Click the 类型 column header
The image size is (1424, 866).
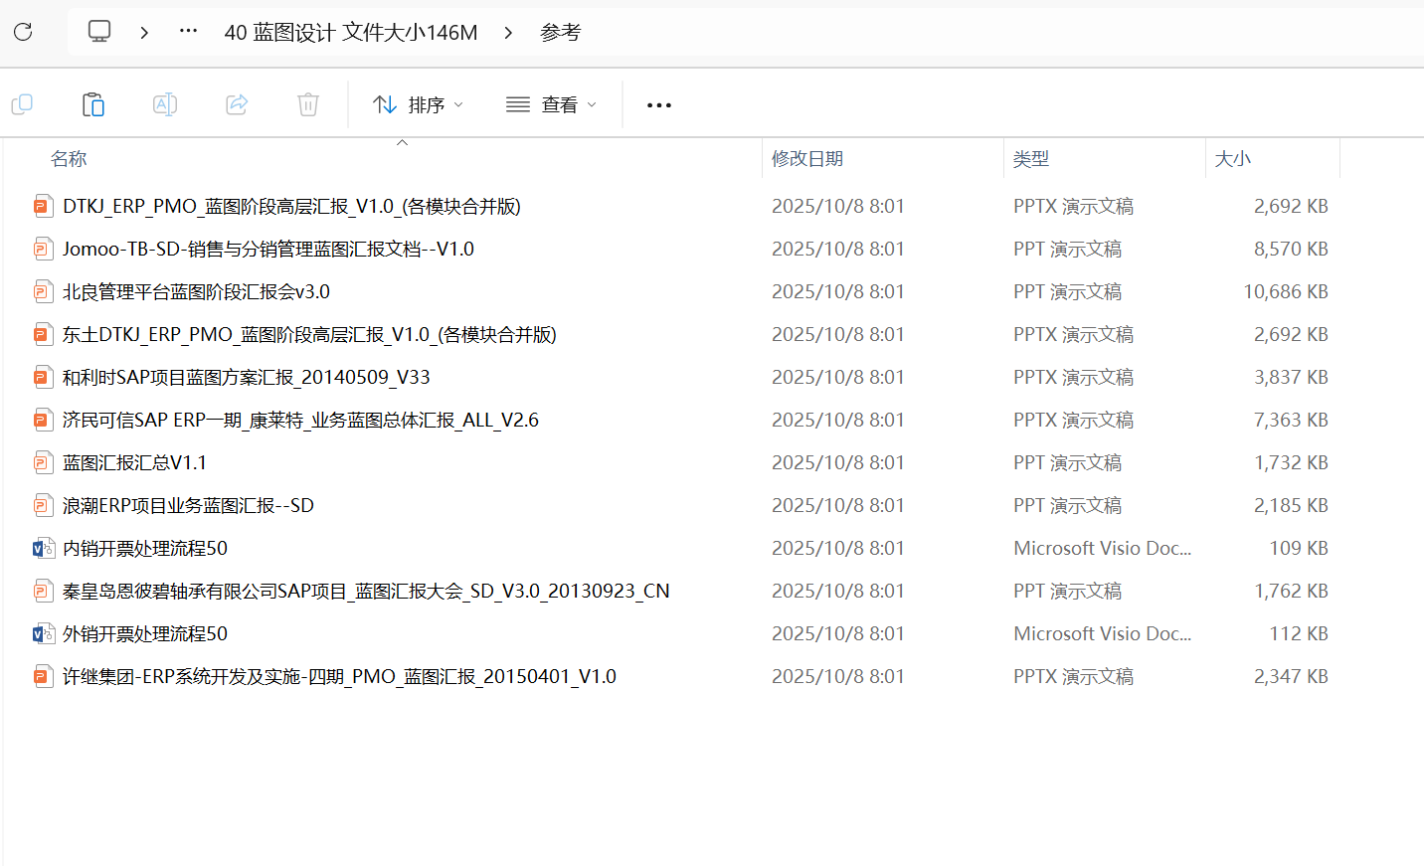(x=1031, y=159)
